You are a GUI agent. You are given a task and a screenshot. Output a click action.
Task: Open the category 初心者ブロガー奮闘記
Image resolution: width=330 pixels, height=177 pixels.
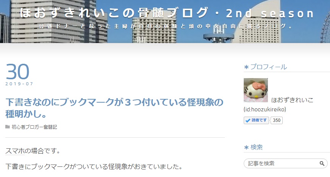click(34, 127)
